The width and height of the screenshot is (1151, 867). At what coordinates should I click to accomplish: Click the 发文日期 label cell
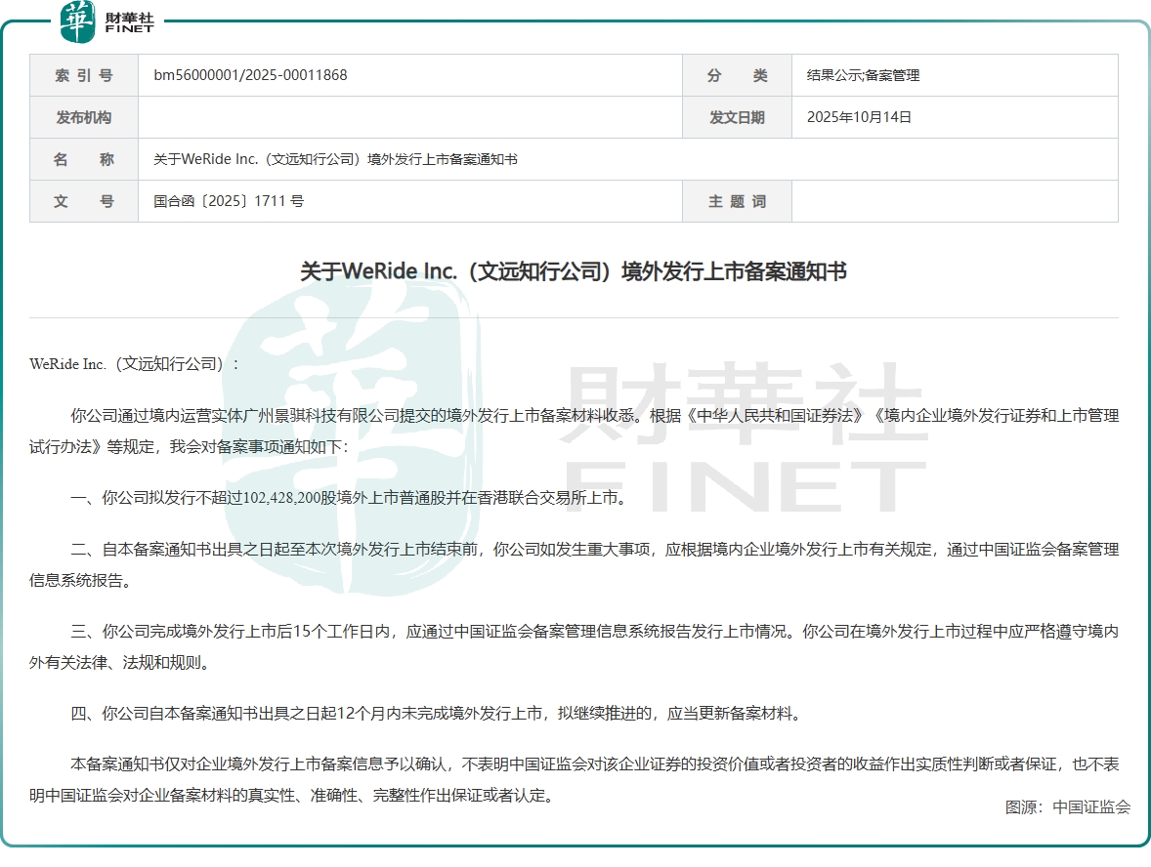click(737, 117)
